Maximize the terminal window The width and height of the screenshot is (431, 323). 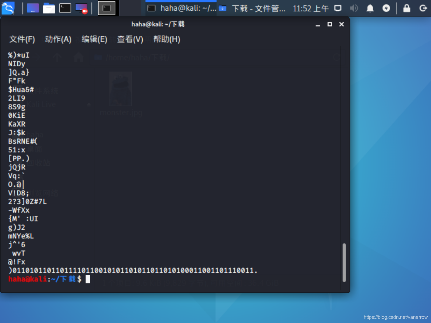[x=330, y=24]
